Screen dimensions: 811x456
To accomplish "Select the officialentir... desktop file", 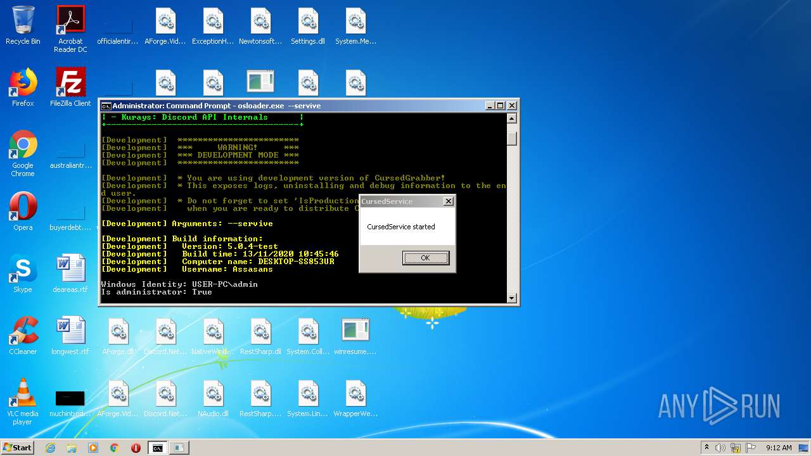I will (x=118, y=26).
